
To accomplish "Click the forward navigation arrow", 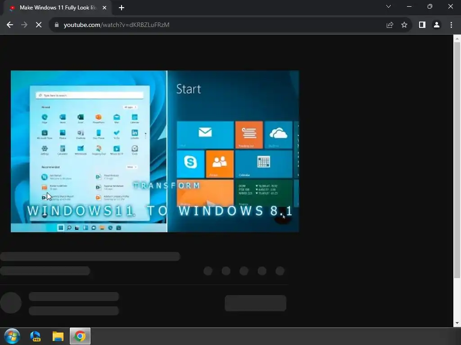I will click(x=24, y=25).
